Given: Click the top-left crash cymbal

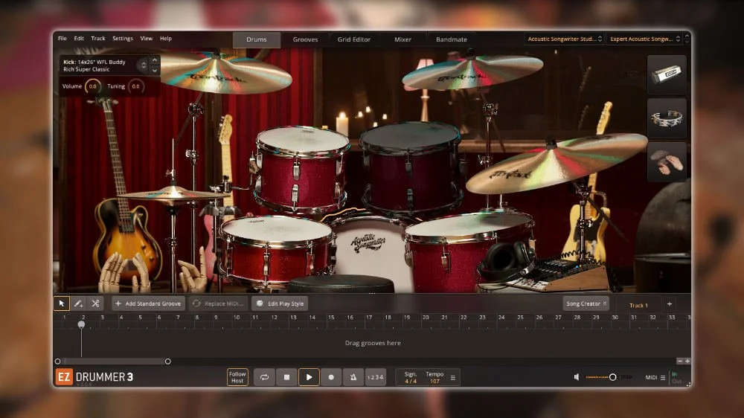Looking at the screenshot, I should pyautogui.click(x=218, y=74).
